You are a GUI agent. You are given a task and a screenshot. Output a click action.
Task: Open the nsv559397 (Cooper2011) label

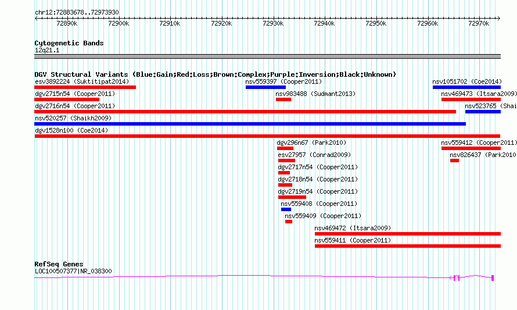[283, 81]
